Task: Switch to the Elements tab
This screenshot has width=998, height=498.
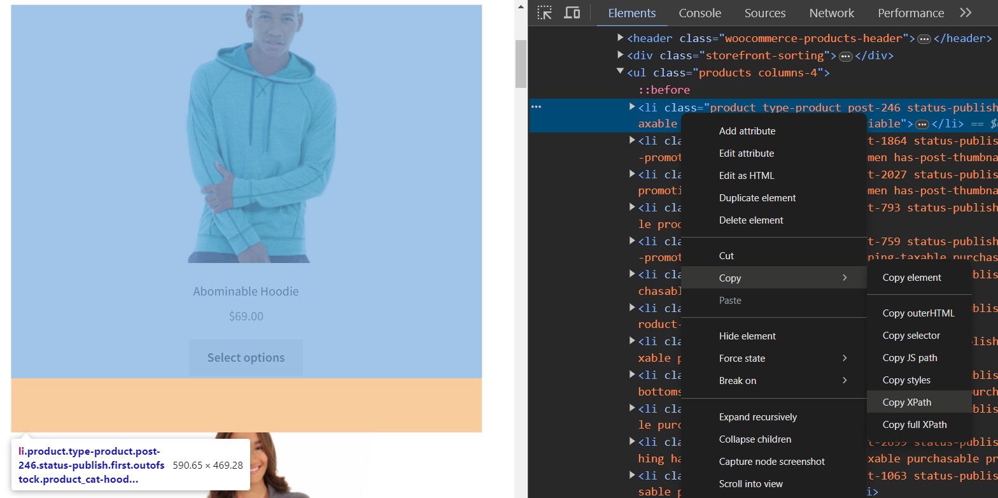Action: (632, 13)
